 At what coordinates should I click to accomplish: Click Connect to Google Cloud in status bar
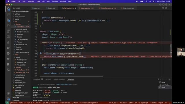(x=89, y=103)
